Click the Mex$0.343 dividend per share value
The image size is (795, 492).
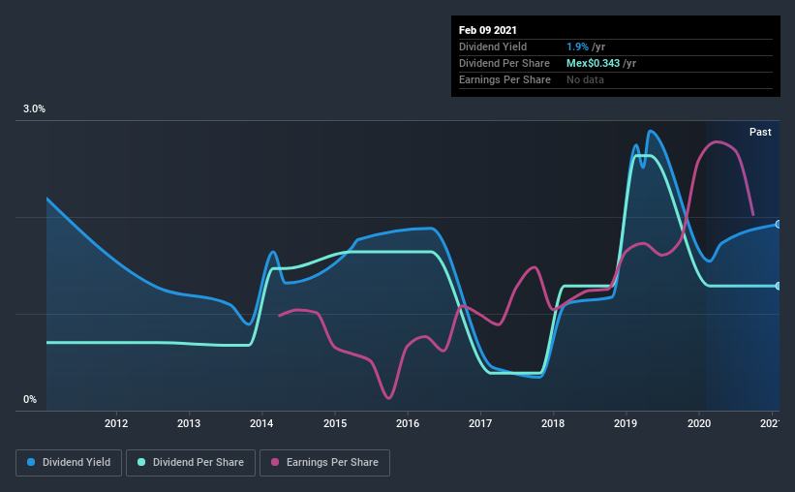(594, 63)
